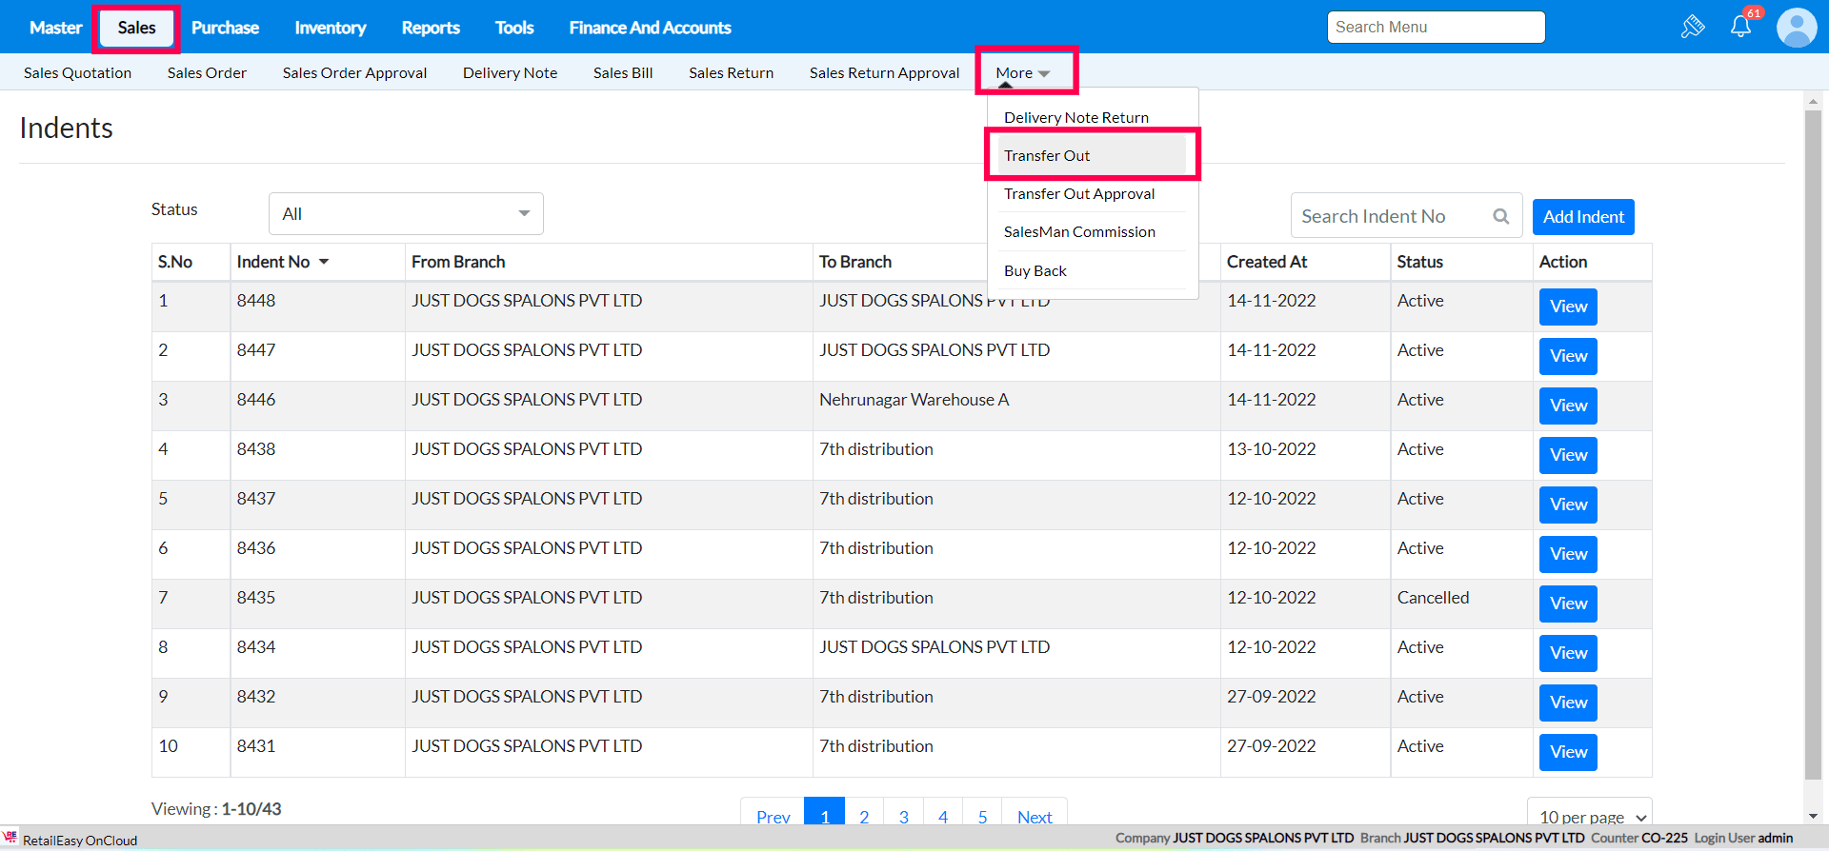Click the Search Menu field

[x=1436, y=28]
